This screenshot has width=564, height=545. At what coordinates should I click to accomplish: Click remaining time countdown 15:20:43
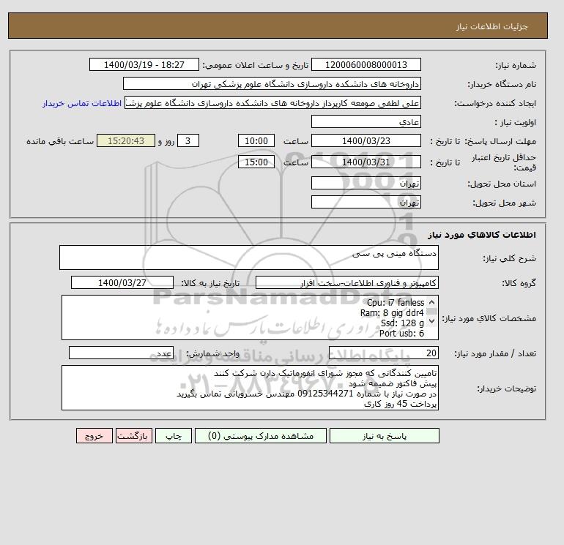coord(126,141)
